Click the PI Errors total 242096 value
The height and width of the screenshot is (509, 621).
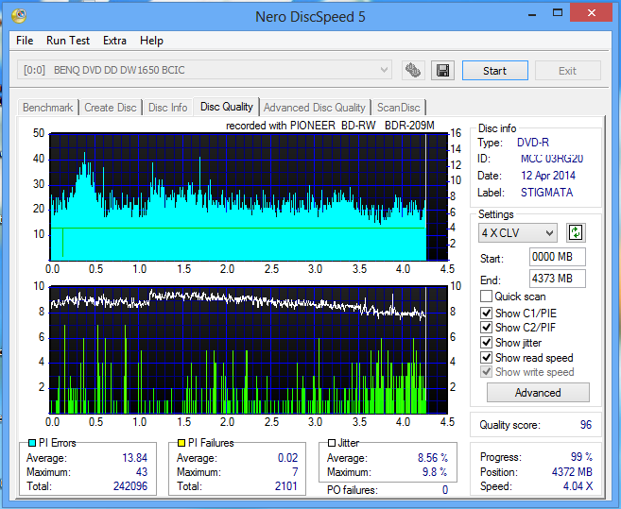point(130,485)
